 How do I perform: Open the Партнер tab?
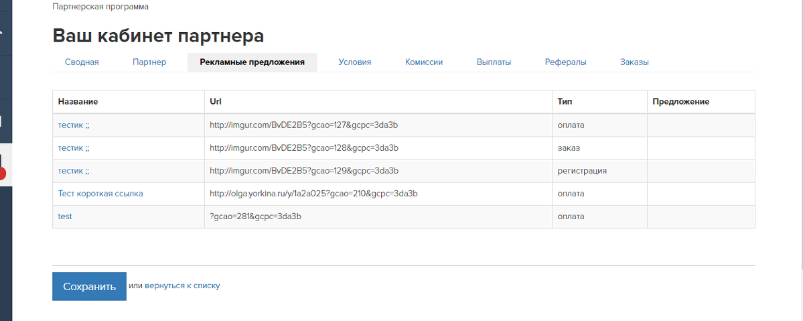(149, 62)
